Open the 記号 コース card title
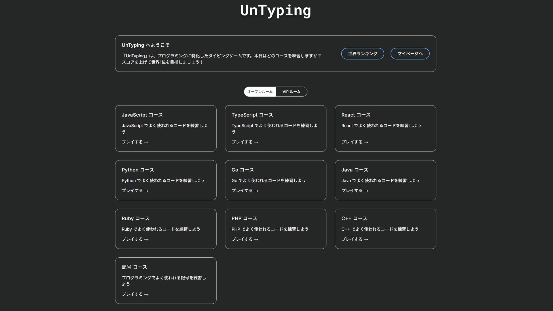This screenshot has height=311, width=553. (134, 267)
